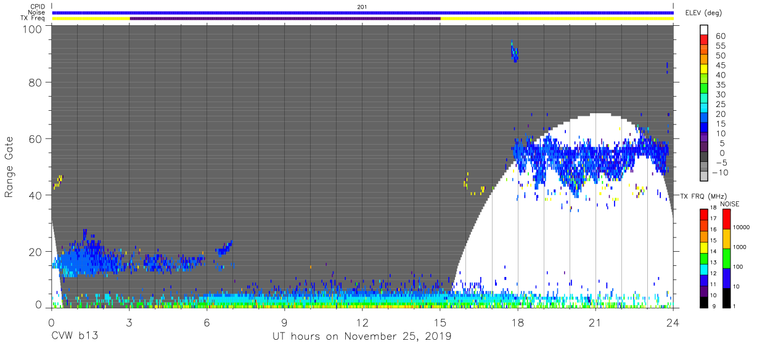
Task: Click the y-axis tick label 80
Action: (x=36, y=82)
